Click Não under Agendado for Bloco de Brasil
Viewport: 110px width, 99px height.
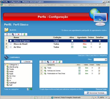85,44
